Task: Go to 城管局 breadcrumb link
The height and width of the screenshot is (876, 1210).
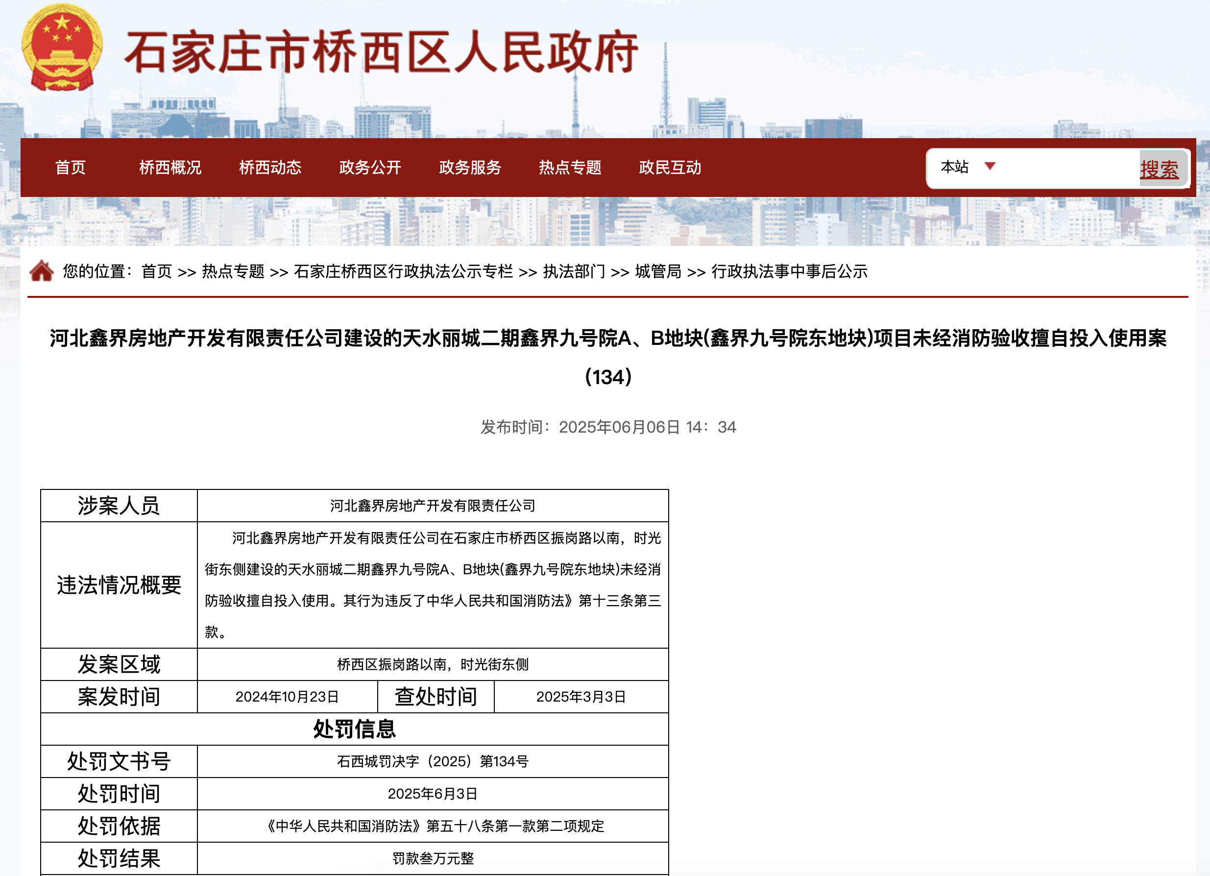Action: tap(658, 271)
